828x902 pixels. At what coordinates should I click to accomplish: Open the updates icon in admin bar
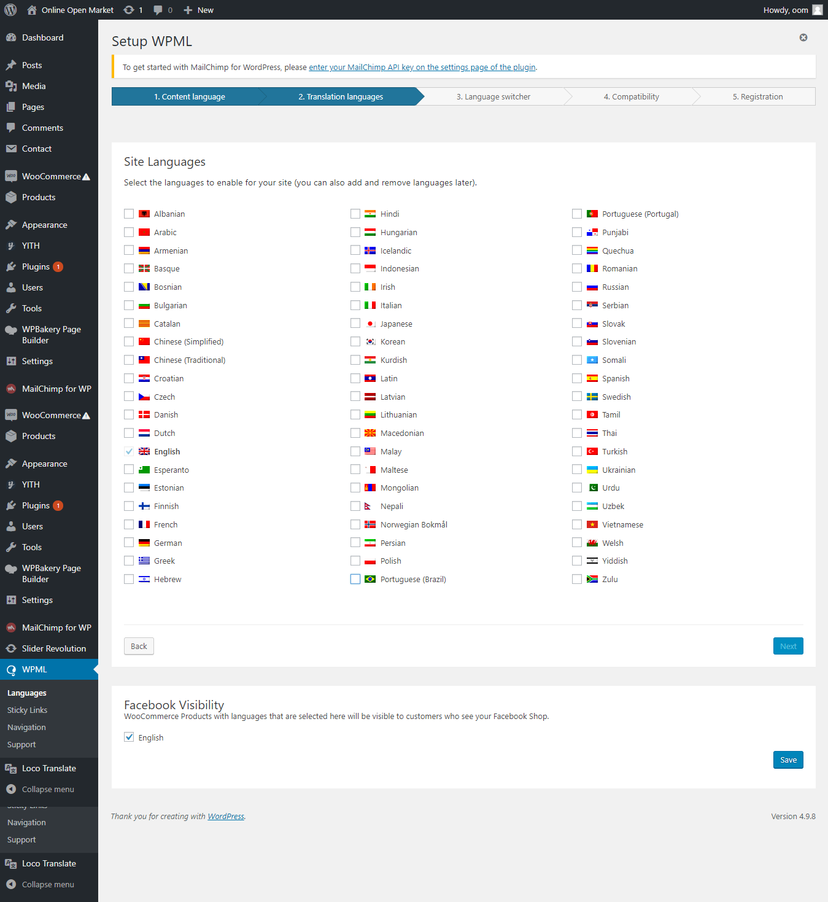[128, 10]
